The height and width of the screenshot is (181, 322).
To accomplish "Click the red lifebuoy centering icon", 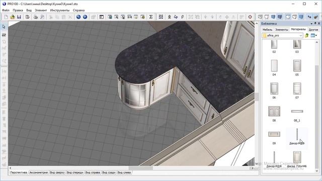I will coord(250,17).
